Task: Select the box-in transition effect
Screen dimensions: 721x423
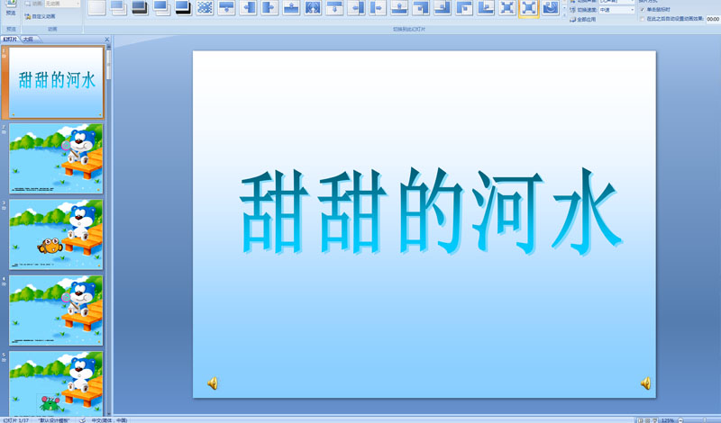Action: click(x=507, y=7)
